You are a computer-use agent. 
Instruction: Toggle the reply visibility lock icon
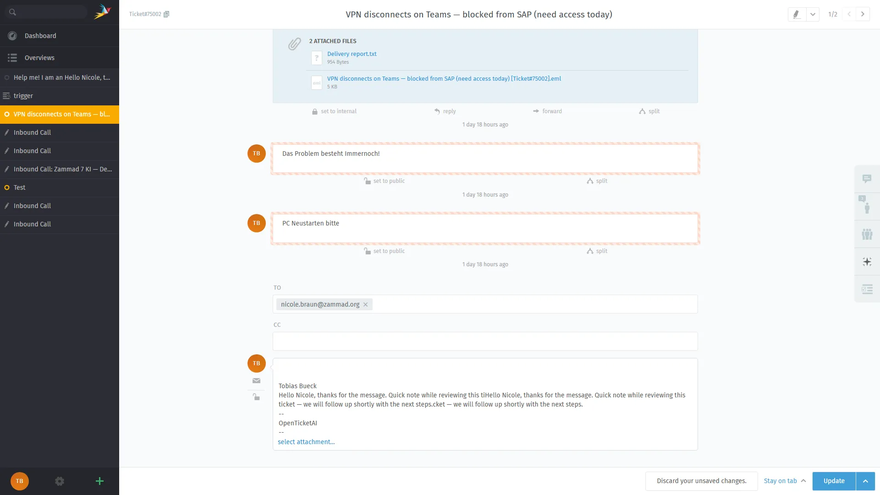[x=256, y=397]
